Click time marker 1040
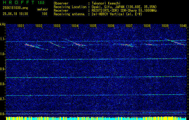This screenshot has height=120, width=189. tap(183, 26)
